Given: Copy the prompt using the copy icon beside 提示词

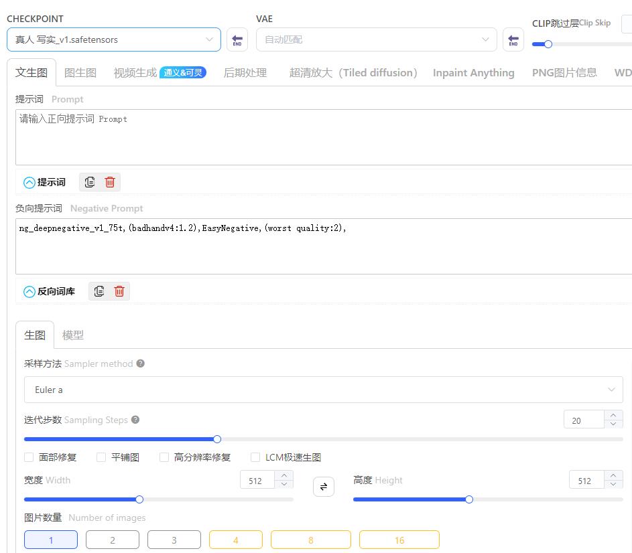Looking at the screenshot, I should [x=90, y=182].
